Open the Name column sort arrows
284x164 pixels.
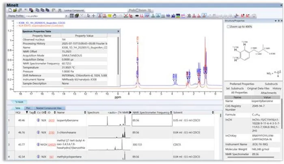click(85, 112)
